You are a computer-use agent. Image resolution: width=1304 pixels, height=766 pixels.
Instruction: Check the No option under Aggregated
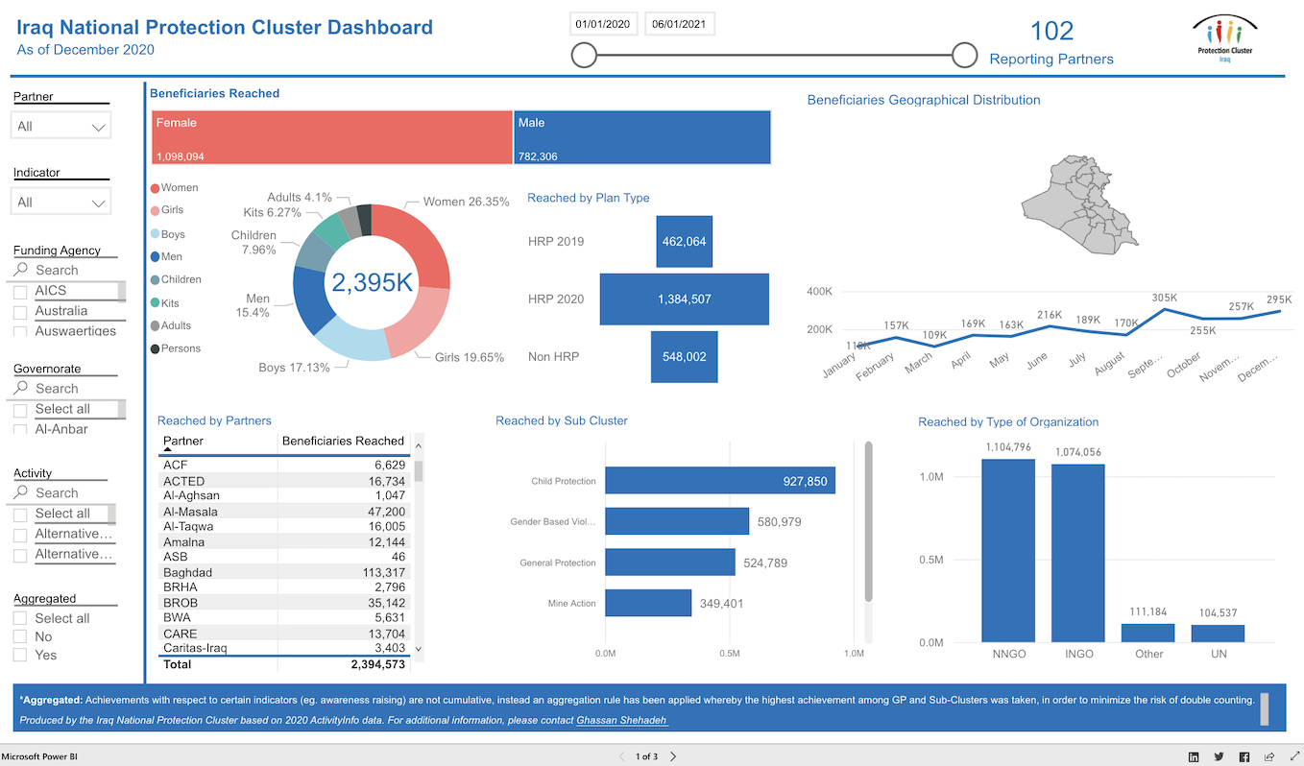20,636
